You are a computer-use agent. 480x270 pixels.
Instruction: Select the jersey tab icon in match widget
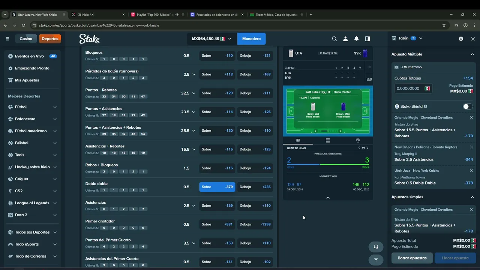pyautogui.click(x=358, y=141)
